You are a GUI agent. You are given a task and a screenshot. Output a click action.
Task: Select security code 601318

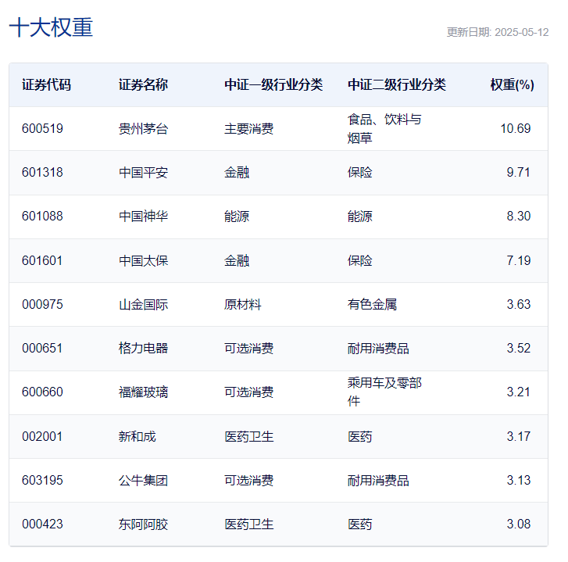(x=42, y=173)
